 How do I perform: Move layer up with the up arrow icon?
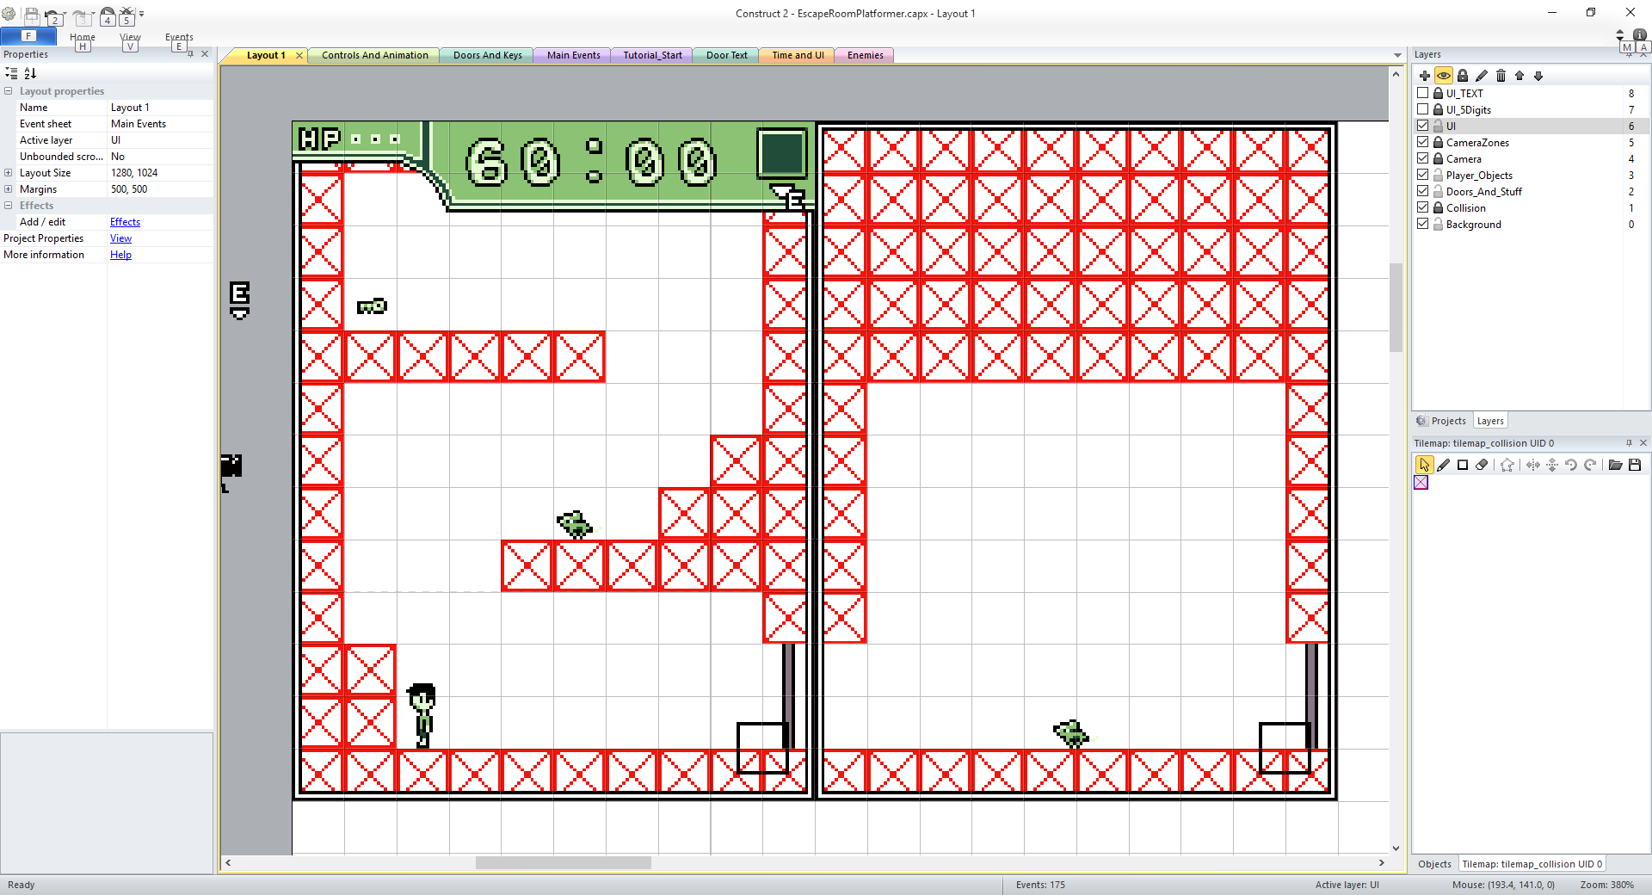(1519, 76)
